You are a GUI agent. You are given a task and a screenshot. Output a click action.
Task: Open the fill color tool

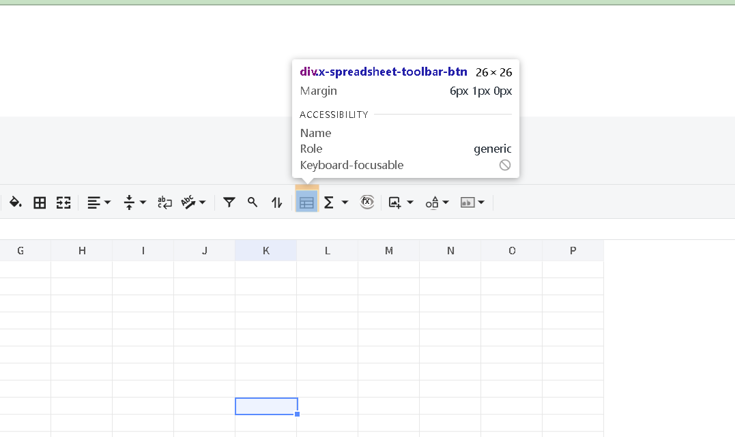coord(16,202)
